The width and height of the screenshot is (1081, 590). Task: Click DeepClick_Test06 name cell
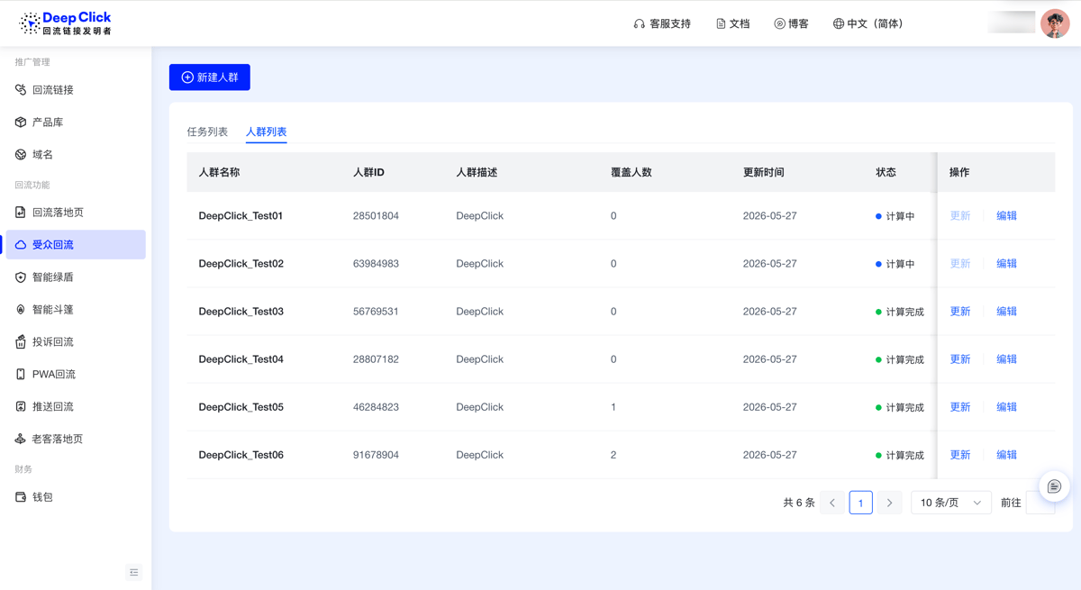tap(241, 455)
